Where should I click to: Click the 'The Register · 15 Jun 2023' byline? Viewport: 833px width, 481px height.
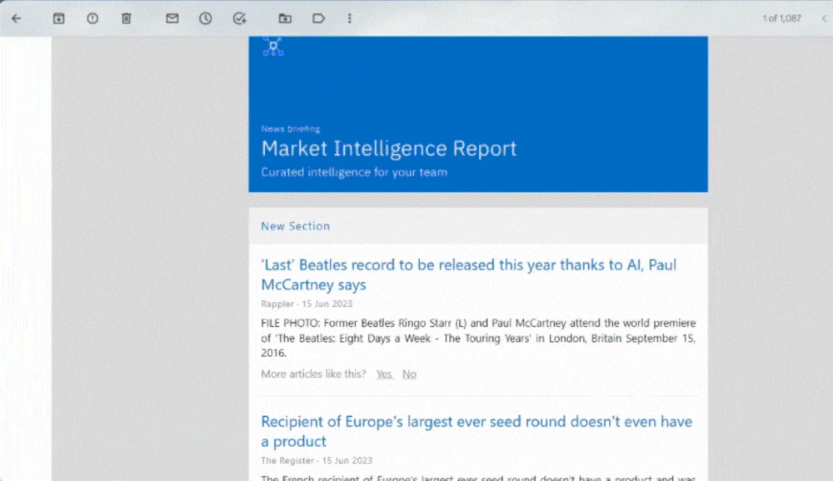317,460
